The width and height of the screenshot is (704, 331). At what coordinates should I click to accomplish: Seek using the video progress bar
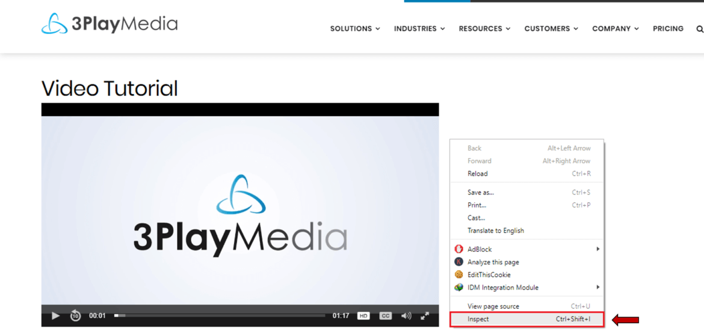220,316
